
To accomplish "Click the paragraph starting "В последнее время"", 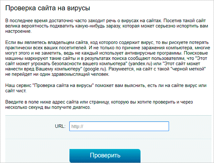I will (x=105, y=26).
